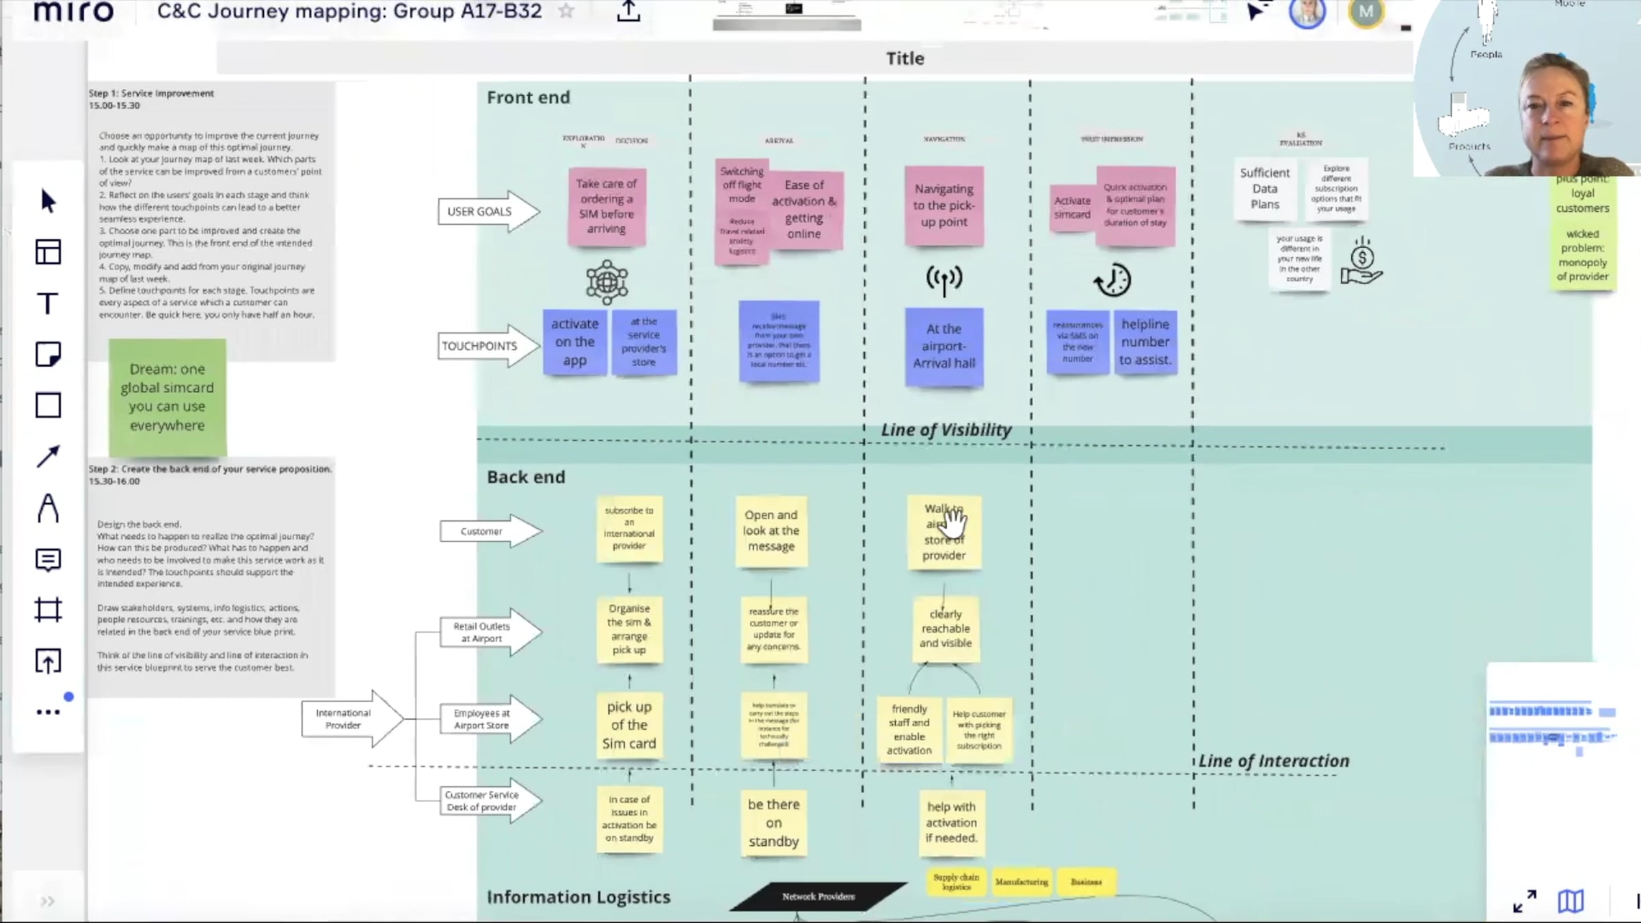Select the Connection line arrow tool

pyautogui.click(x=48, y=457)
